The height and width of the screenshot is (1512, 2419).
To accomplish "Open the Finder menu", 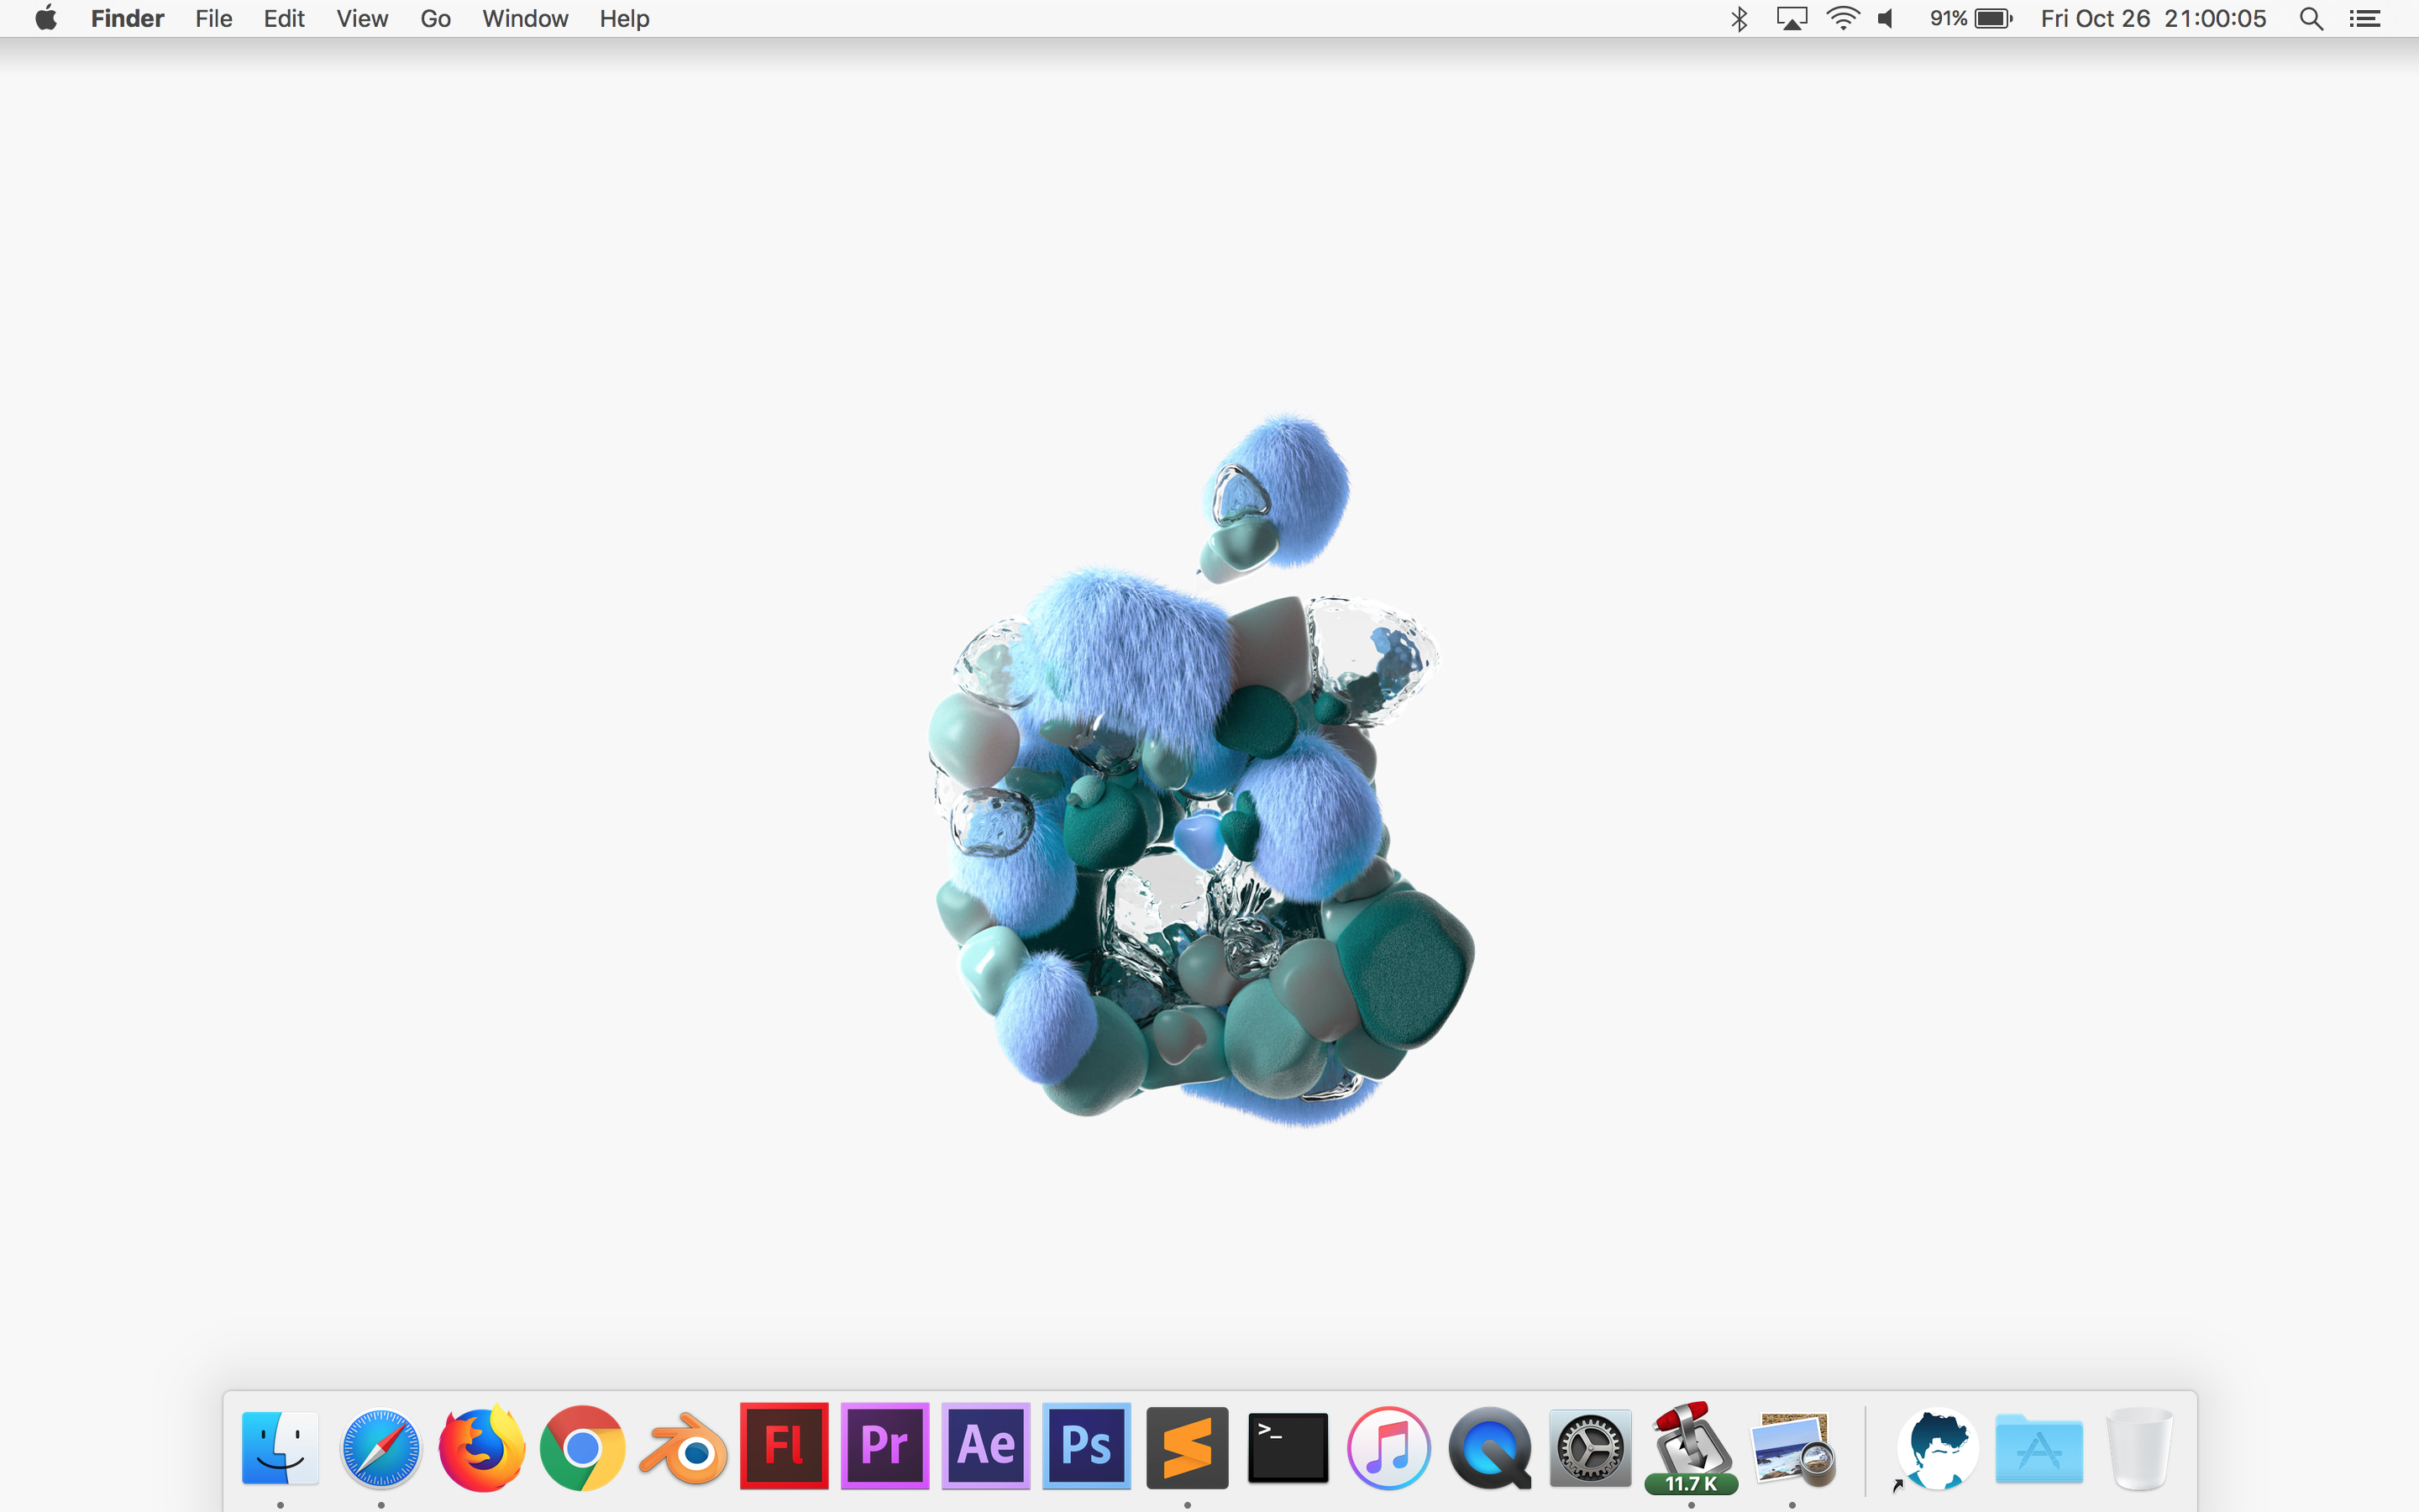I will (x=127, y=18).
